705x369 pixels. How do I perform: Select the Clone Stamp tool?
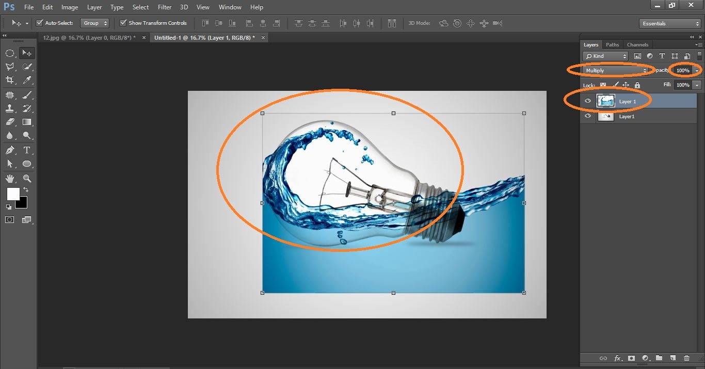pos(10,108)
